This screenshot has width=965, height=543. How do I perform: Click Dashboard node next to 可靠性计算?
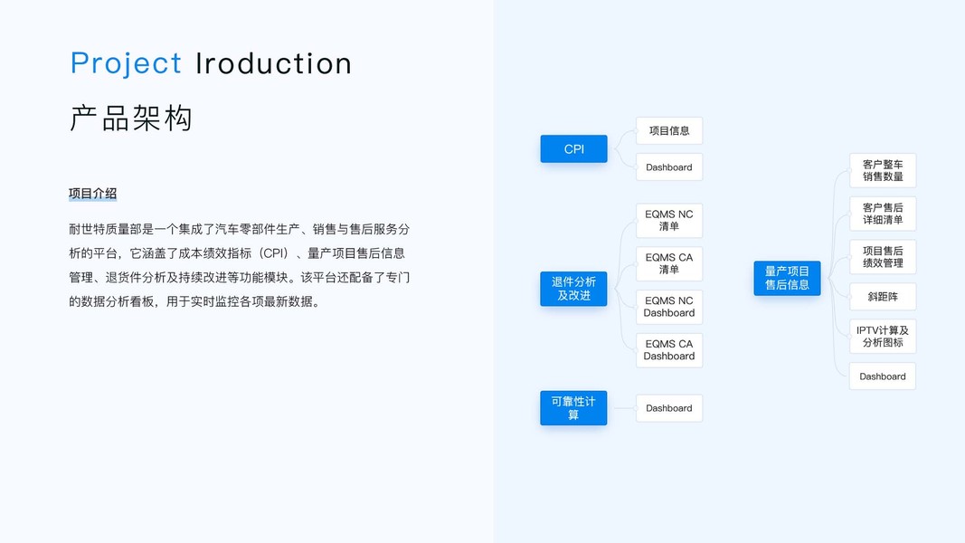click(669, 408)
